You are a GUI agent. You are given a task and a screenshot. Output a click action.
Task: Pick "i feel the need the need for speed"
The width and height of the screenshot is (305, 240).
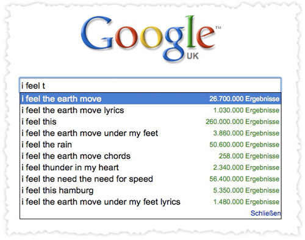pyautogui.click(x=151, y=179)
